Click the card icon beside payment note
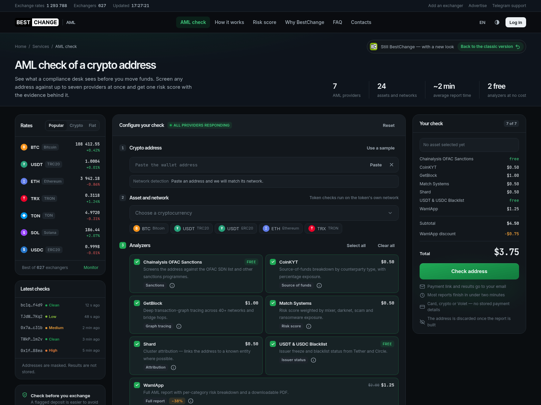 (422, 307)
